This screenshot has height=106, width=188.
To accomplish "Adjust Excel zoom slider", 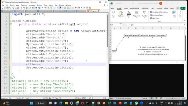I will point(172,98).
